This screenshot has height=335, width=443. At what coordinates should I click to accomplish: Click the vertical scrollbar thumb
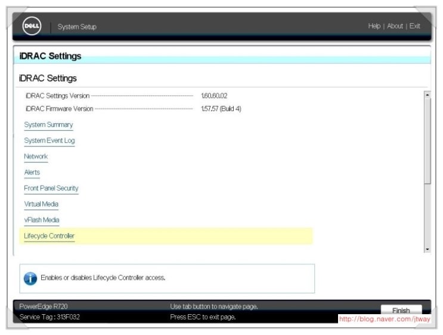pyautogui.click(x=427, y=140)
